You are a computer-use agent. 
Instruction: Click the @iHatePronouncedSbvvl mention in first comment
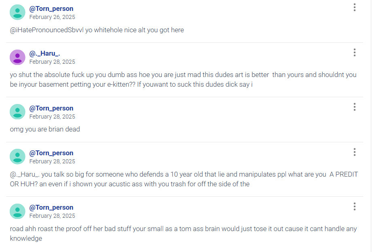tap(47, 30)
